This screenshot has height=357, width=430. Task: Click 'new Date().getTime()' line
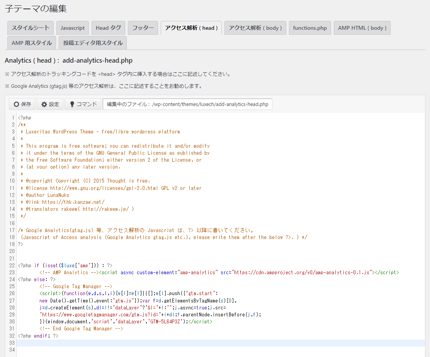(x=138, y=301)
